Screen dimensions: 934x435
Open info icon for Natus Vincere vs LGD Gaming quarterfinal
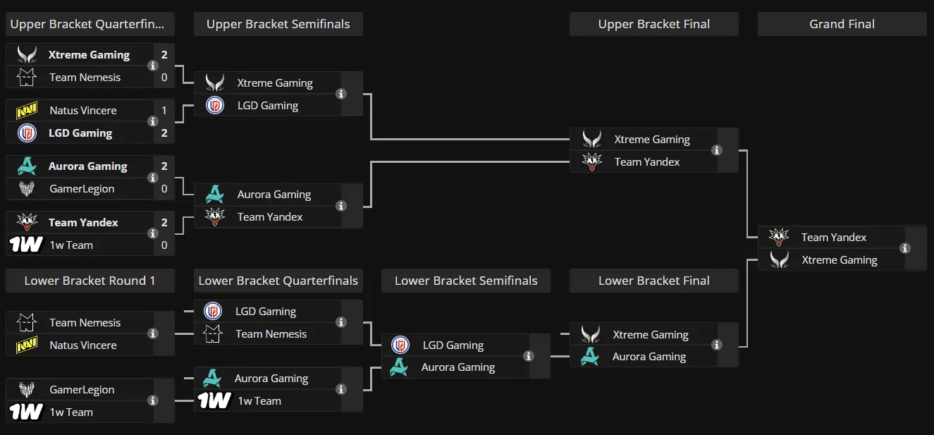tap(153, 121)
